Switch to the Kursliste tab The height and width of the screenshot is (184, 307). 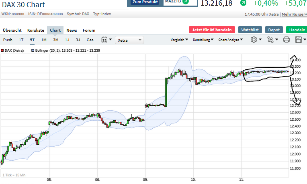35,30
